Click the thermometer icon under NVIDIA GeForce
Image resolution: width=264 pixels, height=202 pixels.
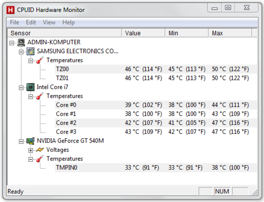40,159
